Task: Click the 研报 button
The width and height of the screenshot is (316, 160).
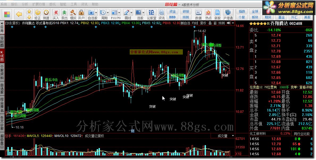Action: pos(186,11)
